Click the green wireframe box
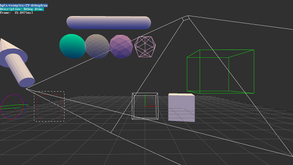Image resolution: width=293 pixels, height=165 pixels. click(x=221, y=71)
